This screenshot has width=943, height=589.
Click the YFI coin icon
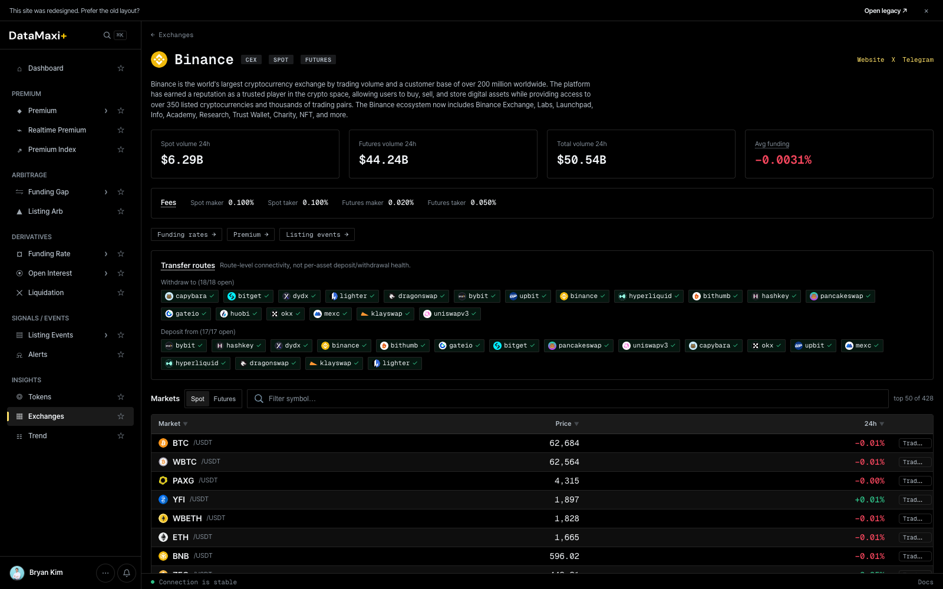[x=163, y=499]
